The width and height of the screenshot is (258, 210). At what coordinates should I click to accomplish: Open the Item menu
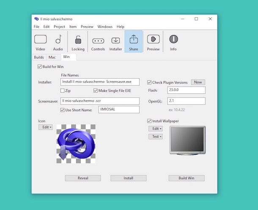pos(73,27)
